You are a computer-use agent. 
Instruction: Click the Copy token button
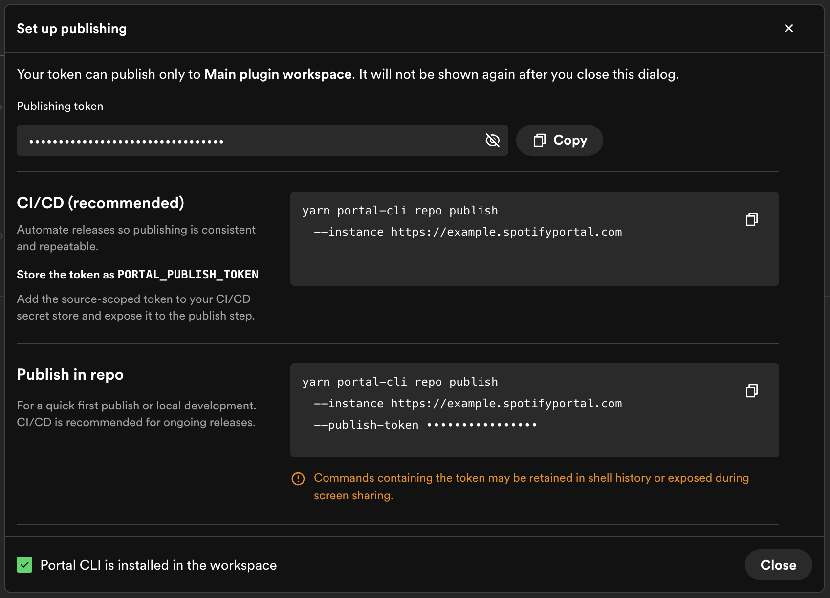click(559, 140)
